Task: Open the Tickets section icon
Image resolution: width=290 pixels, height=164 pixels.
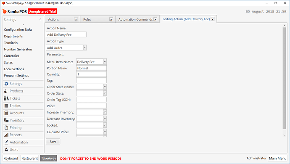Action: (x=6, y=98)
